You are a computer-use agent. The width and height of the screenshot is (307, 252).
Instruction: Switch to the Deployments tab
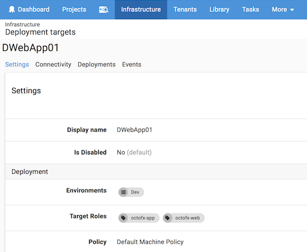pos(97,65)
